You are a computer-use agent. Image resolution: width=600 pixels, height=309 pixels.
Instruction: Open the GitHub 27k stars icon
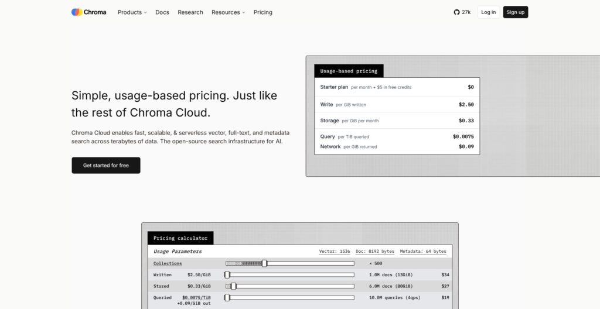[x=456, y=12]
